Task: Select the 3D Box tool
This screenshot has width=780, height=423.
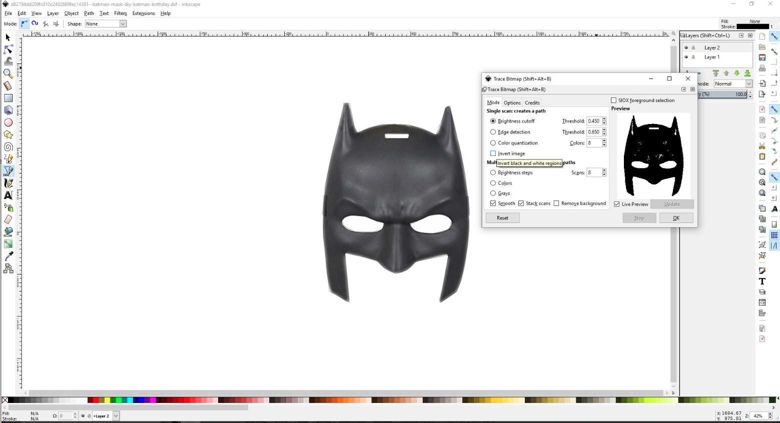Action: click(8, 110)
